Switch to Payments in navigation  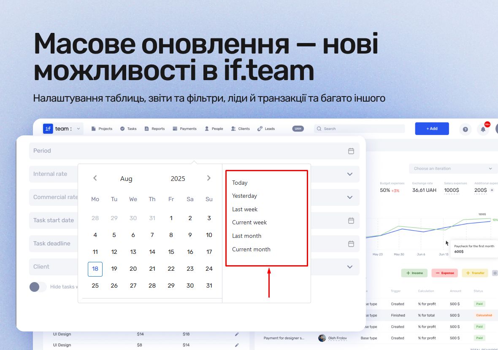coord(184,129)
